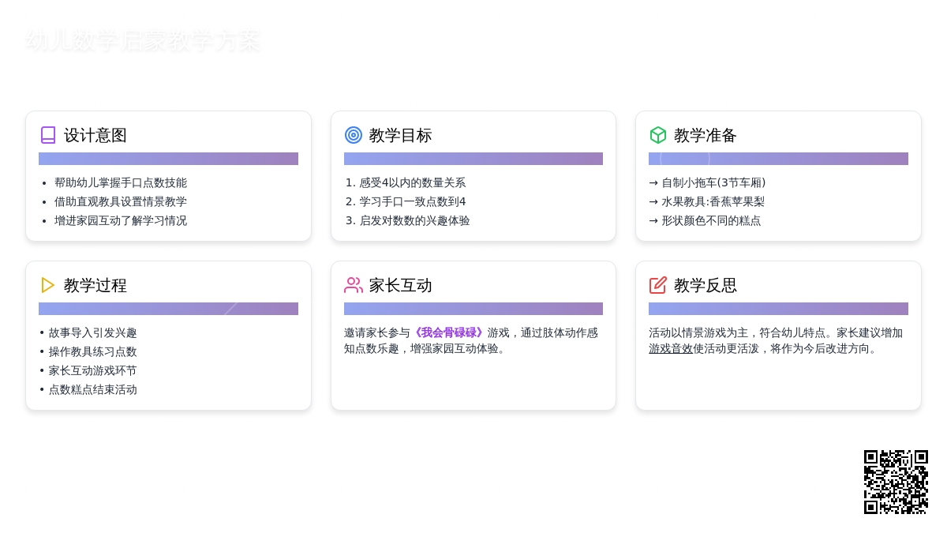This screenshot has height=533, width=947.
Task: Click the target icon beside 教学目标
Action: [x=354, y=135]
